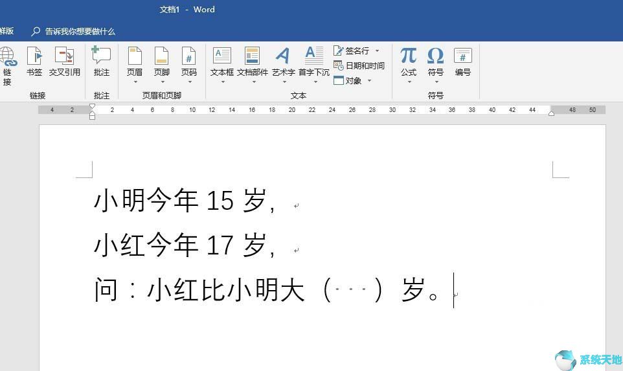
Task: Click the horizontal ruler at mark 20
Action: (x=292, y=109)
